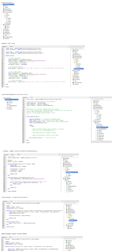The image size is (121, 251).
Task: Click the Humanoid icon in Guard Model left tree
Action: tap(7, 102)
